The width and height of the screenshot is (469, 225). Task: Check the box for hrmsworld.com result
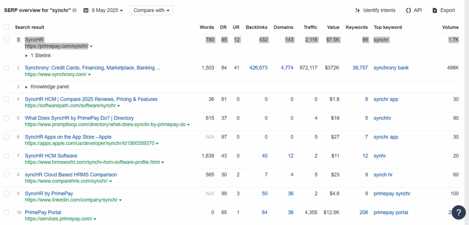point(6,156)
